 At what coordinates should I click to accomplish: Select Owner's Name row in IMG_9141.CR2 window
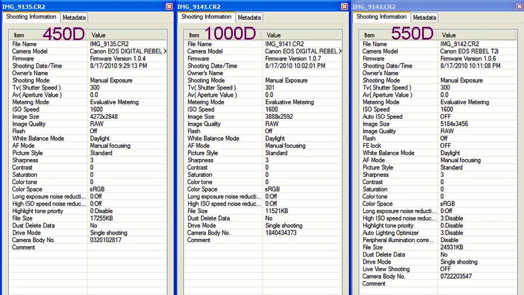click(x=263, y=73)
